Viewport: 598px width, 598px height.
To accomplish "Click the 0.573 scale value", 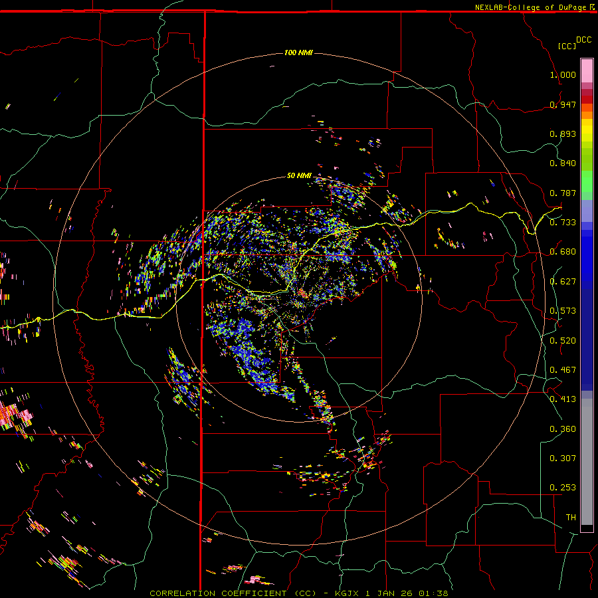I will point(563,311).
